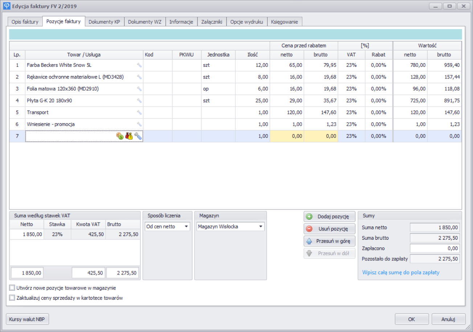
Task: Open the Opis faktury tab
Action: tap(25, 22)
